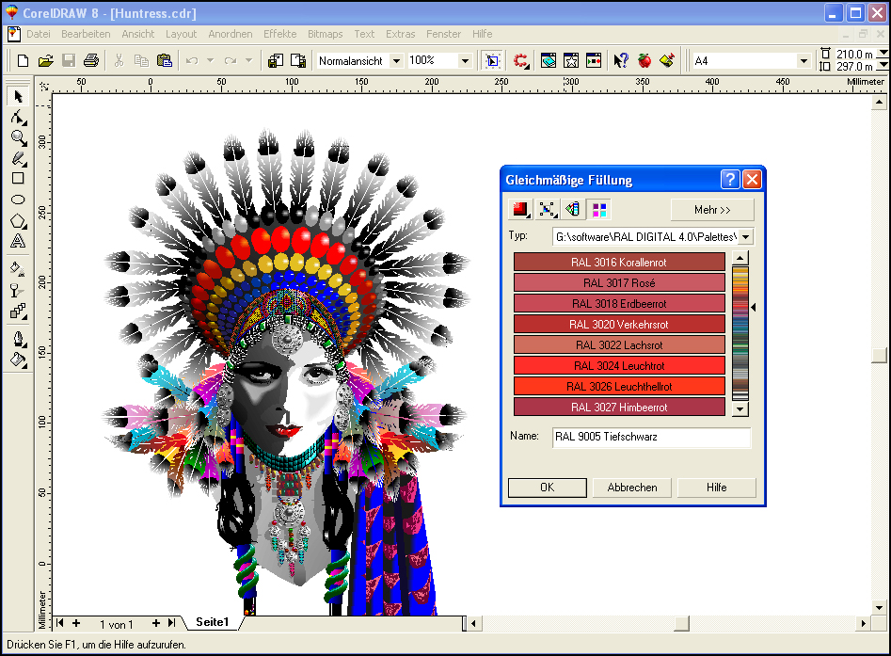Switch to Mixers mode in dialog
891x656 pixels.
click(547, 210)
